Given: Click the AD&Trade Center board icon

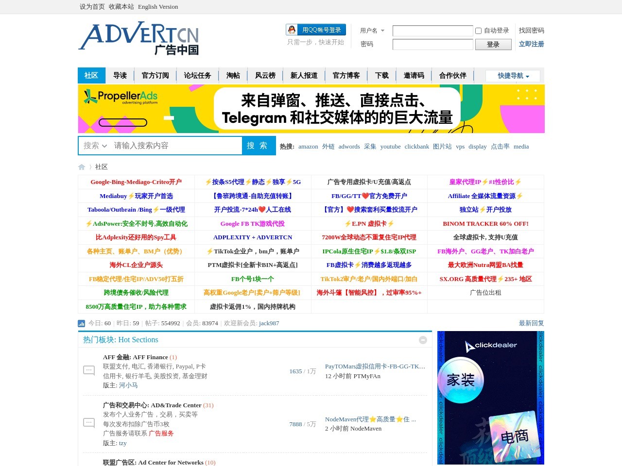Looking at the screenshot, I should click(x=89, y=422).
